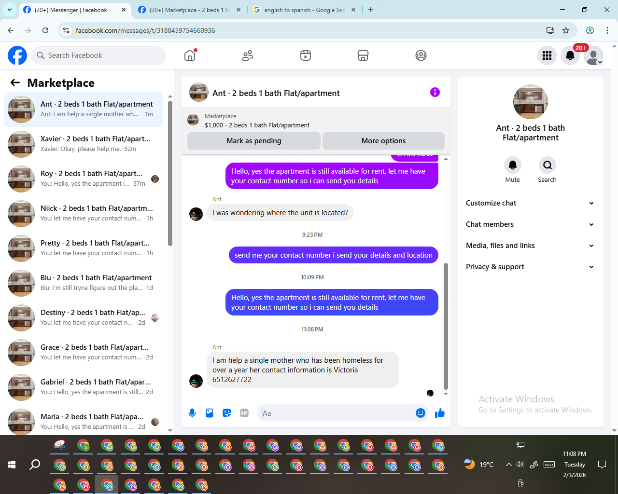Click the More options button
Viewport: 618px width, 494px height.
pos(383,141)
